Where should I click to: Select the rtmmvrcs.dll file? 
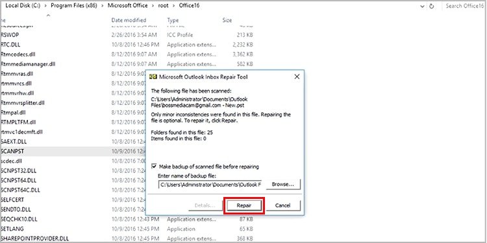pyautogui.click(x=16, y=84)
